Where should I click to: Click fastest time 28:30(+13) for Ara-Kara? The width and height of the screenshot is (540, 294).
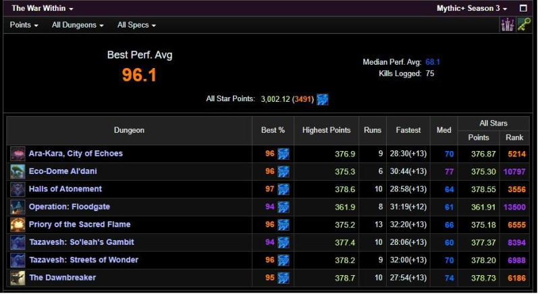click(x=408, y=154)
